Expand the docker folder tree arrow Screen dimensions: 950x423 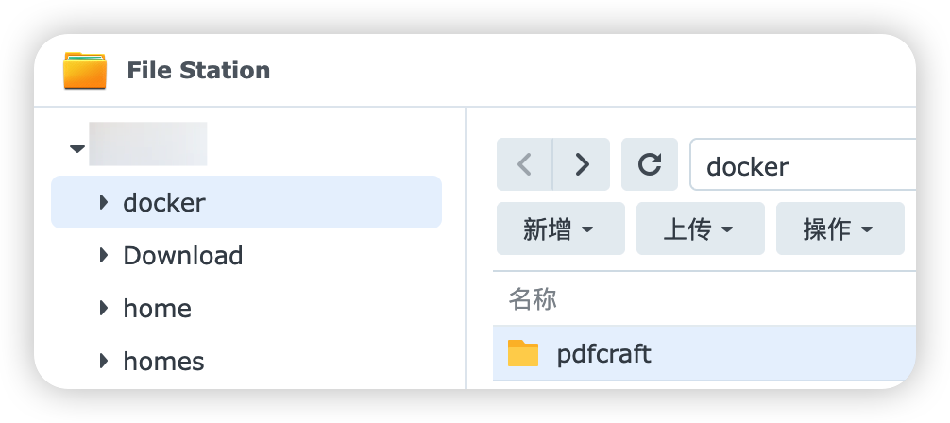[x=104, y=203]
